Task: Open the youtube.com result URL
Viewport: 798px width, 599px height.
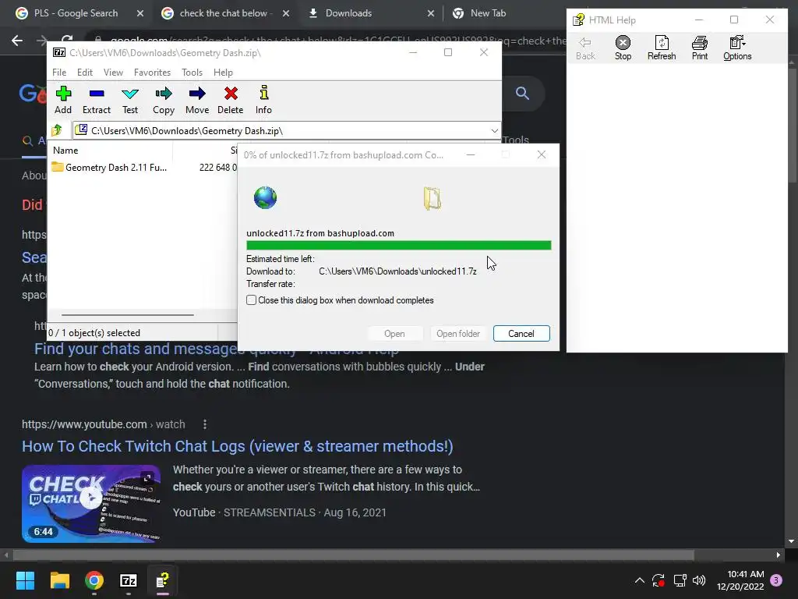Action: pos(104,424)
